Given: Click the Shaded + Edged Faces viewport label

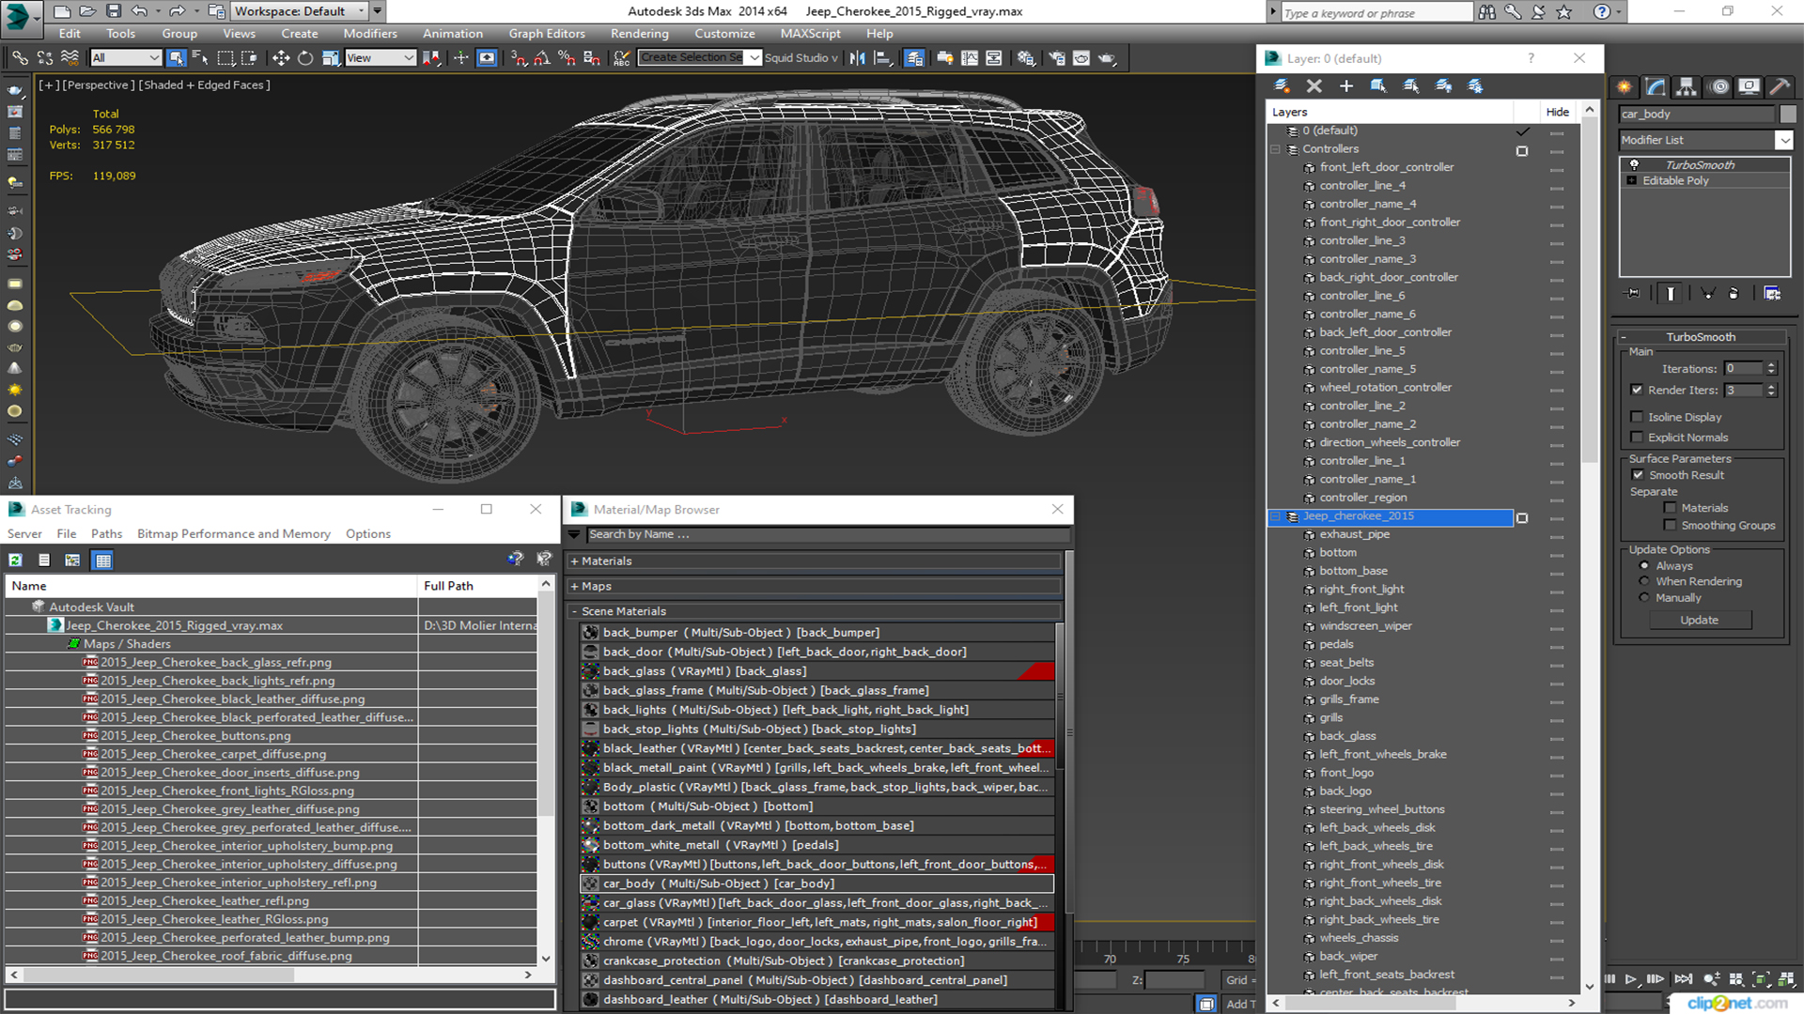Looking at the screenshot, I should [x=205, y=84].
